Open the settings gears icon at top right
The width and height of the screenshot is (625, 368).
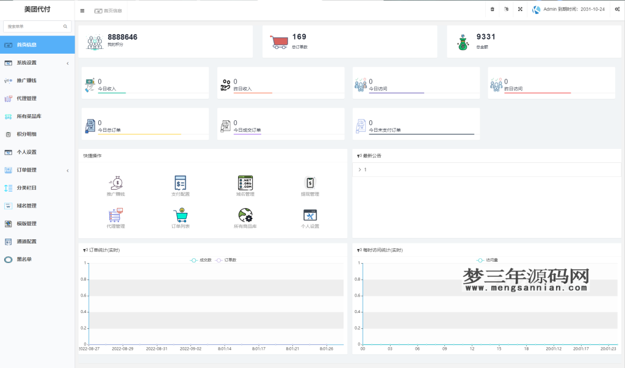[x=617, y=10]
